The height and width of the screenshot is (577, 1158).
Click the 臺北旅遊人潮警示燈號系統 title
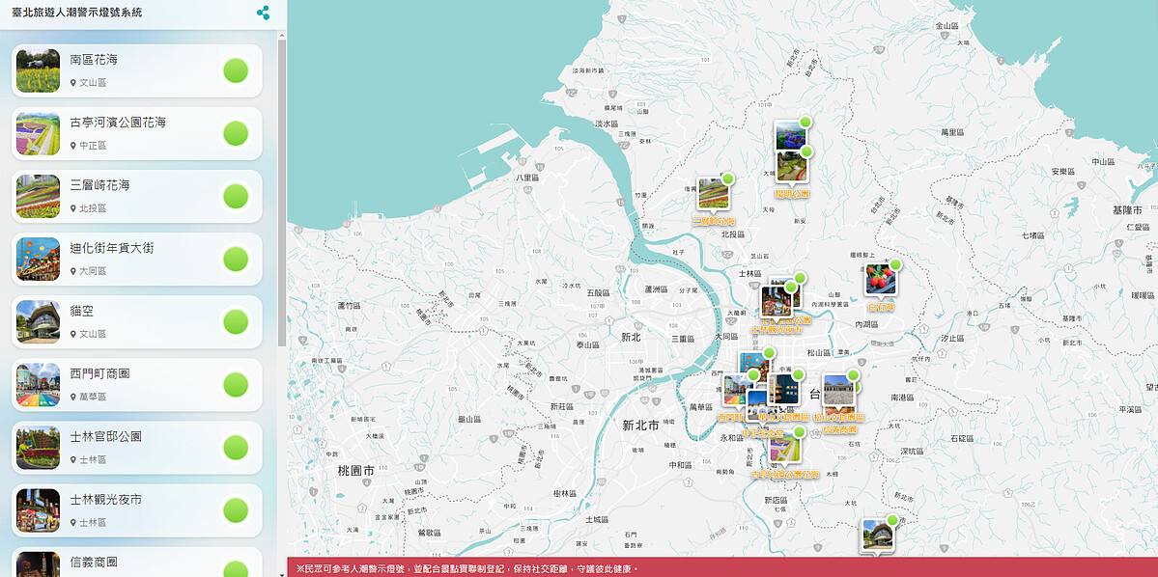pos(76,13)
